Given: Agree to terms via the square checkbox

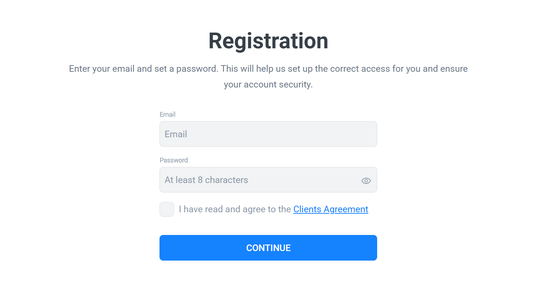Looking at the screenshot, I should (167, 209).
